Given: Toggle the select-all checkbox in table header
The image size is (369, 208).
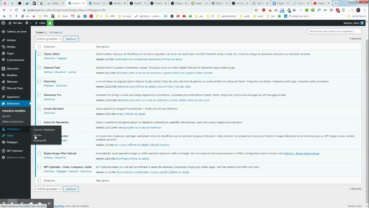Looking at the screenshot, I should pos(39,47).
